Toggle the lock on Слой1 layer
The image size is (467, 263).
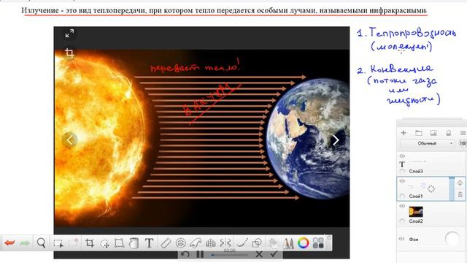460,194
